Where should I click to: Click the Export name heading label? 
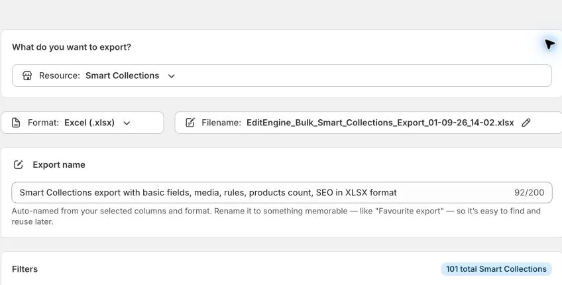pyautogui.click(x=59, y=164)
